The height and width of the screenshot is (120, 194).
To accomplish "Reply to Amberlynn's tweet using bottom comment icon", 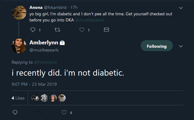I will [x=15, y=112].
